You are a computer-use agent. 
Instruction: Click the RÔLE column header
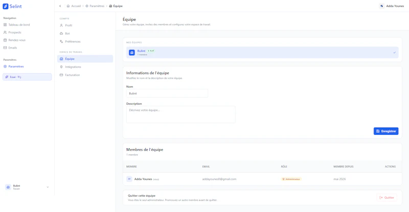point(284,167)
